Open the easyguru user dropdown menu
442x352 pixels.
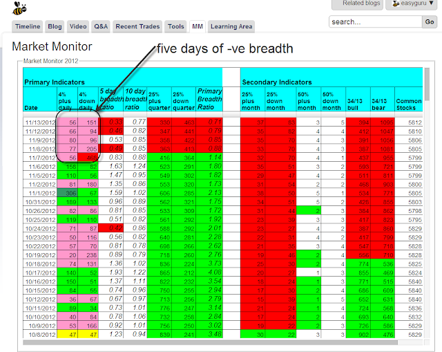[x=412, y=4]
